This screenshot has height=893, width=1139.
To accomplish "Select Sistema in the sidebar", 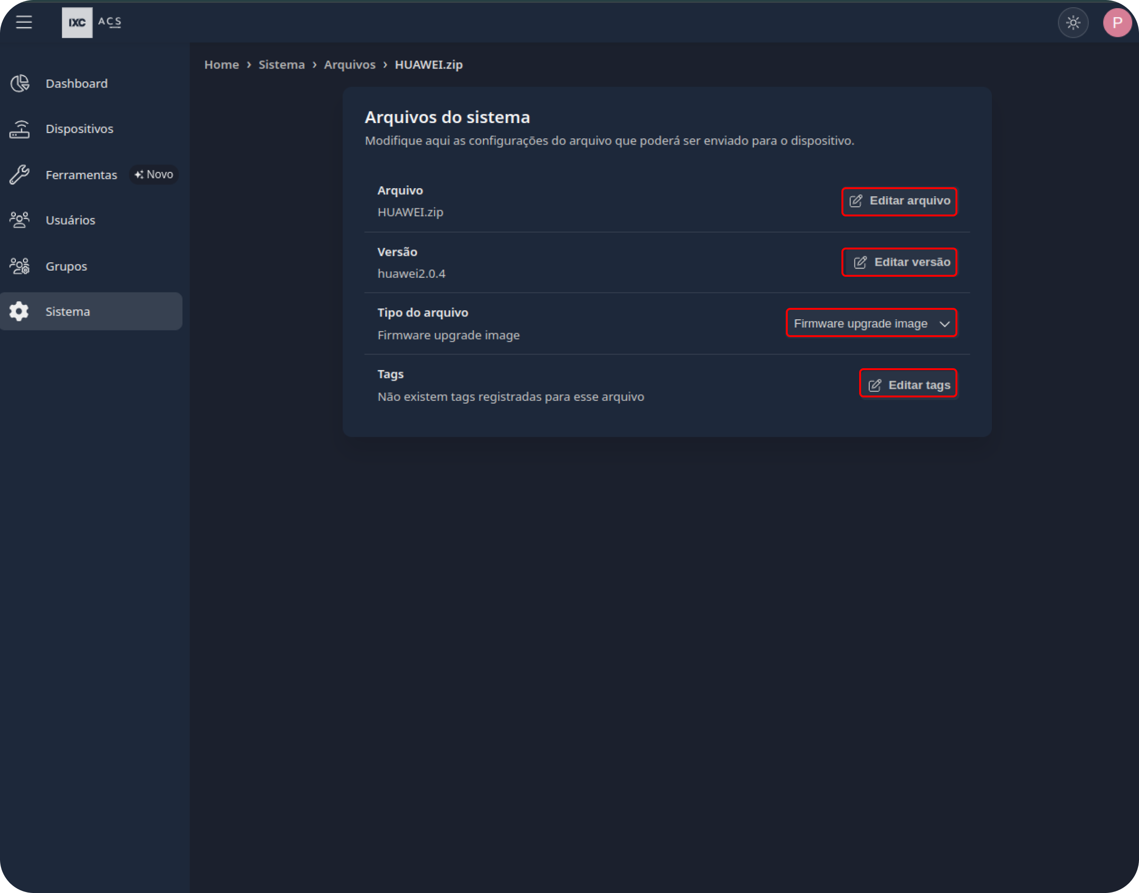I will [x=91, y=312].
